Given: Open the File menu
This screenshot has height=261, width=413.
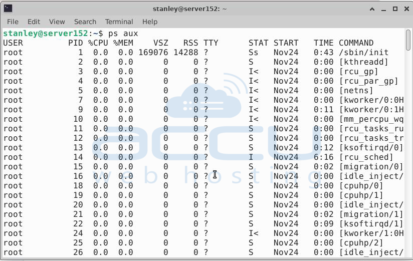Looking at the screenshot, I should coord(13,22).
